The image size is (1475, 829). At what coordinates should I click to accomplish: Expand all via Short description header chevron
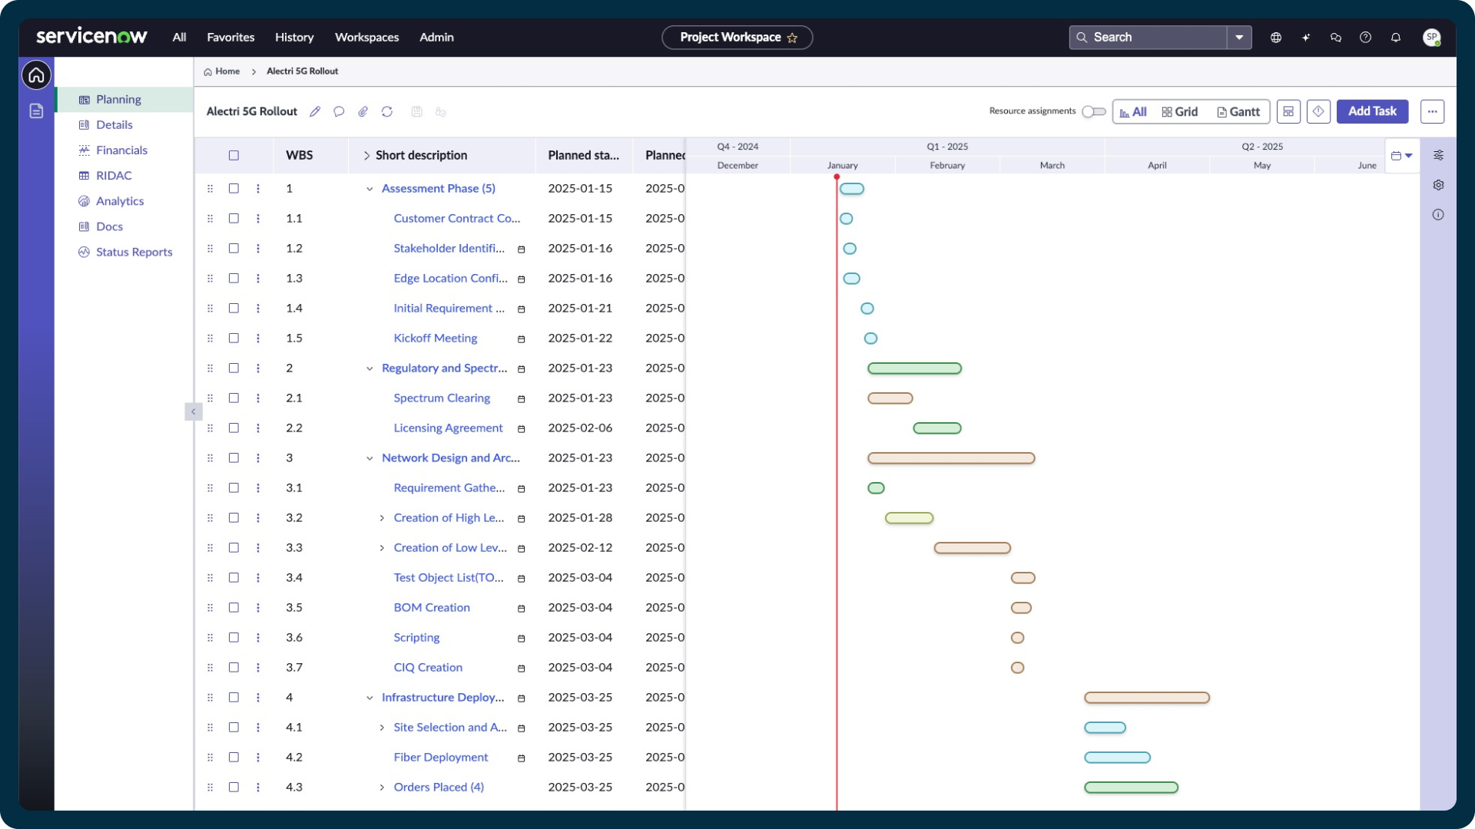pos(366,156)
